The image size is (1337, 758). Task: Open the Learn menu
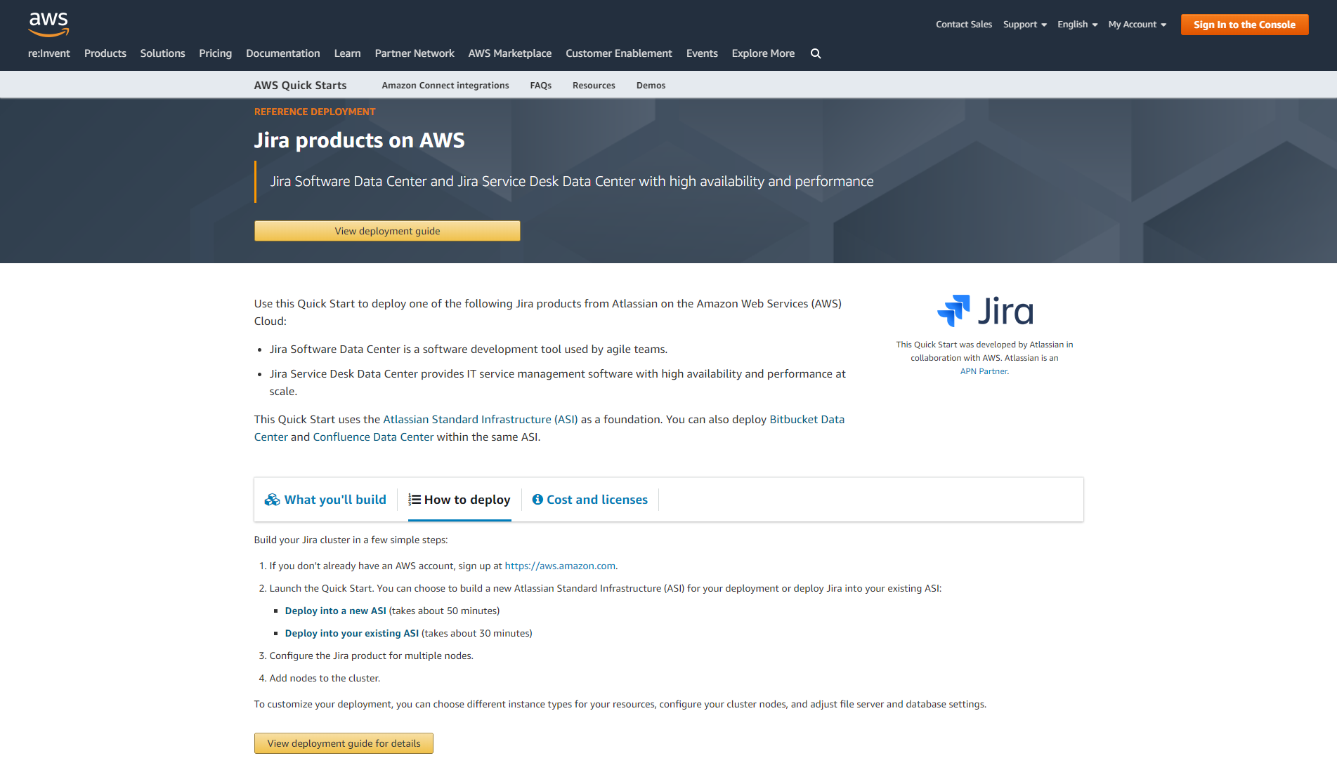point(347,53)
